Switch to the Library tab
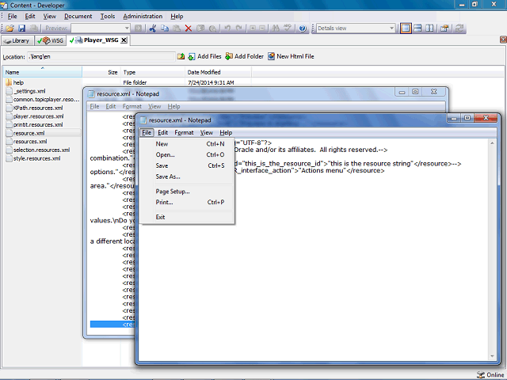 coord(17,40)
